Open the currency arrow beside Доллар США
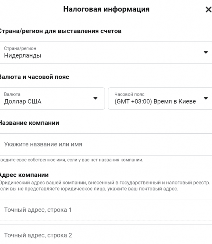The height and width of the screenshot is (244, 212). (x=95, y=98)
